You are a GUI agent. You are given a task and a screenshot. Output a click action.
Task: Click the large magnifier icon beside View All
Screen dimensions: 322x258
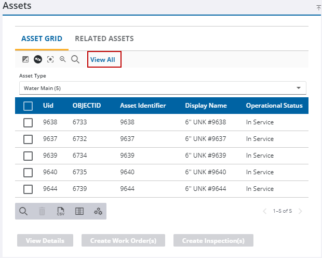(75, 59)
